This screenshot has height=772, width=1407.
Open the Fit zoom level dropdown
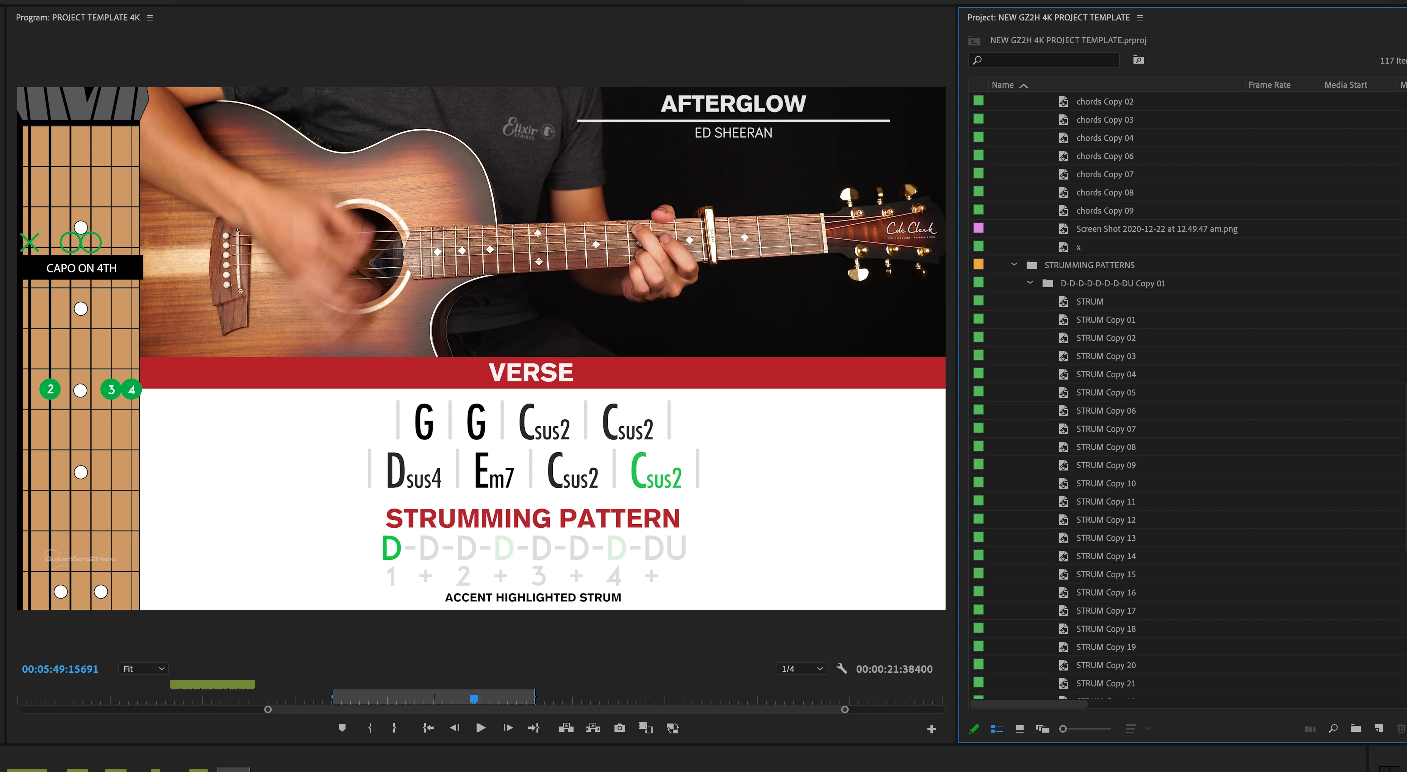143,669
